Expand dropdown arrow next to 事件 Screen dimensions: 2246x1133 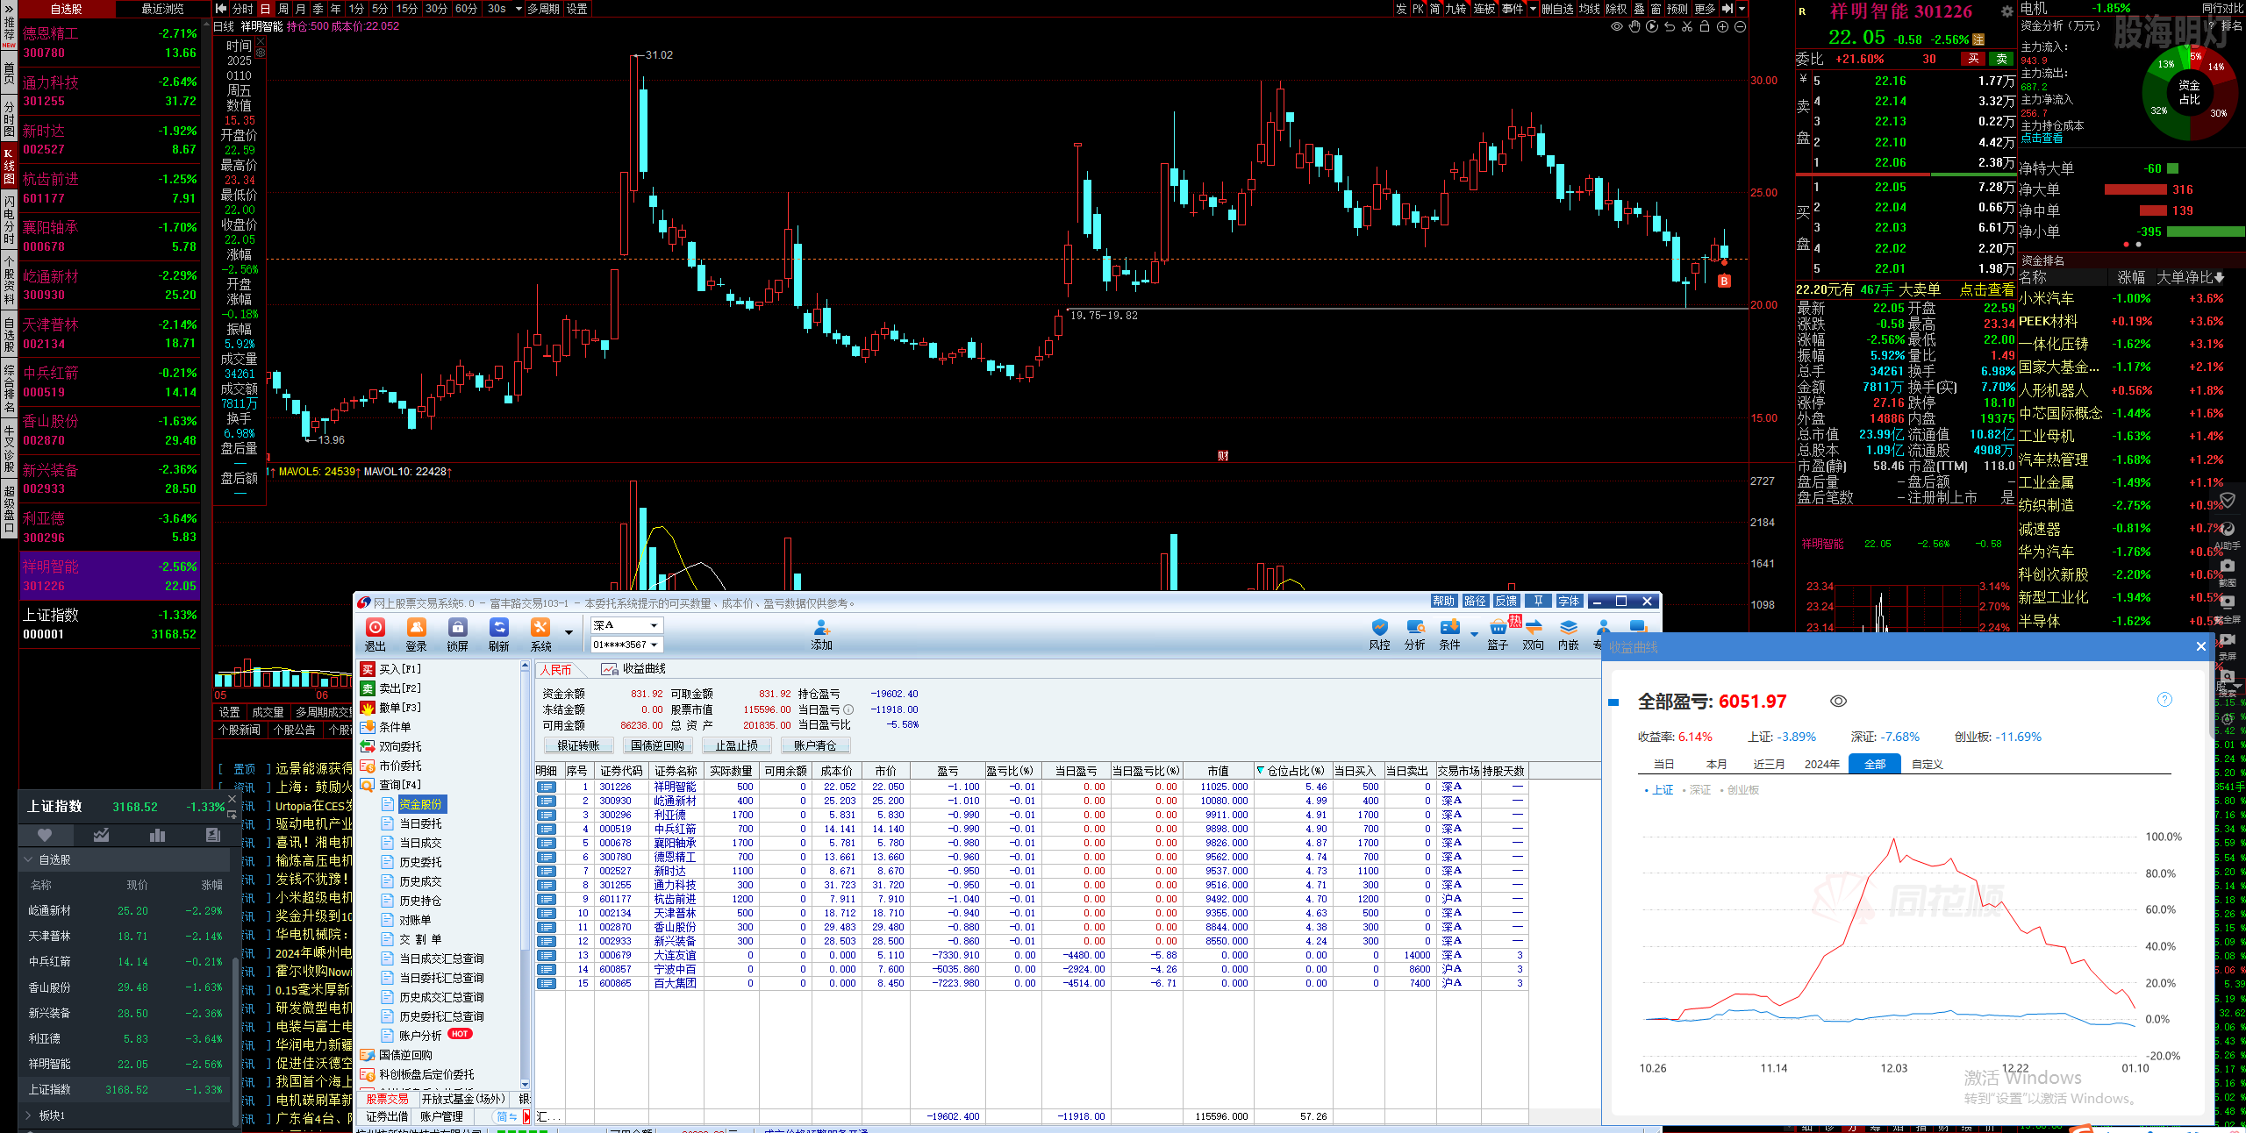tap(1533, 9)
